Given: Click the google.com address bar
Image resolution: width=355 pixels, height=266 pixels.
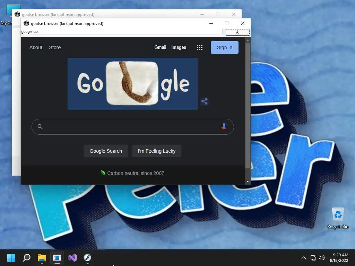Looking at the screenshot, I should pyautogui.click(x=122, y=32).
